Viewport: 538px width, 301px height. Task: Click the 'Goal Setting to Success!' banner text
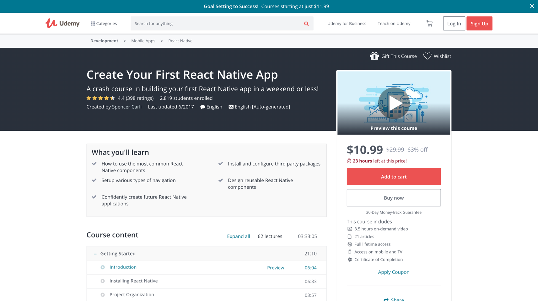coord(231,6)
